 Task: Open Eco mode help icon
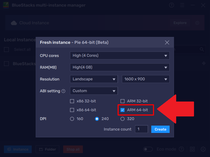coord(181,149)
